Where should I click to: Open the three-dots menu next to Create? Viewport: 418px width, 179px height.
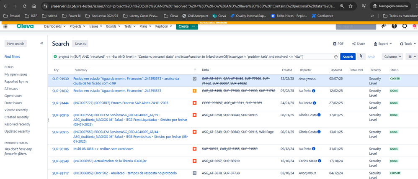(x=194, y=26)
